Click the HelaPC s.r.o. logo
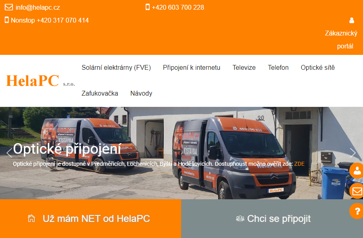Viewport: 363px width, 238px height. click(x=40, y=81)
